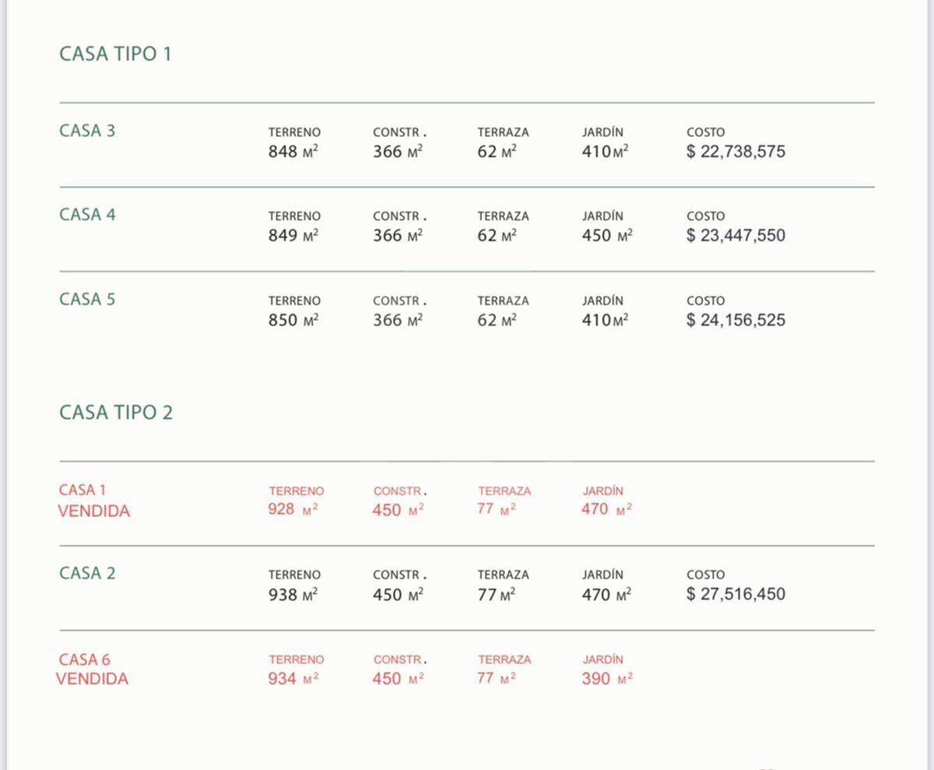
Task: Click the $ 27,516,450 cost value
Action: point(736,595)
